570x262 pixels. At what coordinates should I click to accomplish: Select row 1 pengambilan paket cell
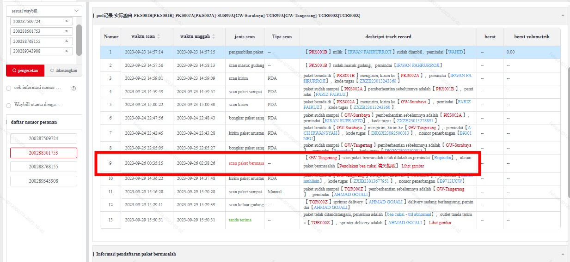pyautogui.click(x=245, y=52)
